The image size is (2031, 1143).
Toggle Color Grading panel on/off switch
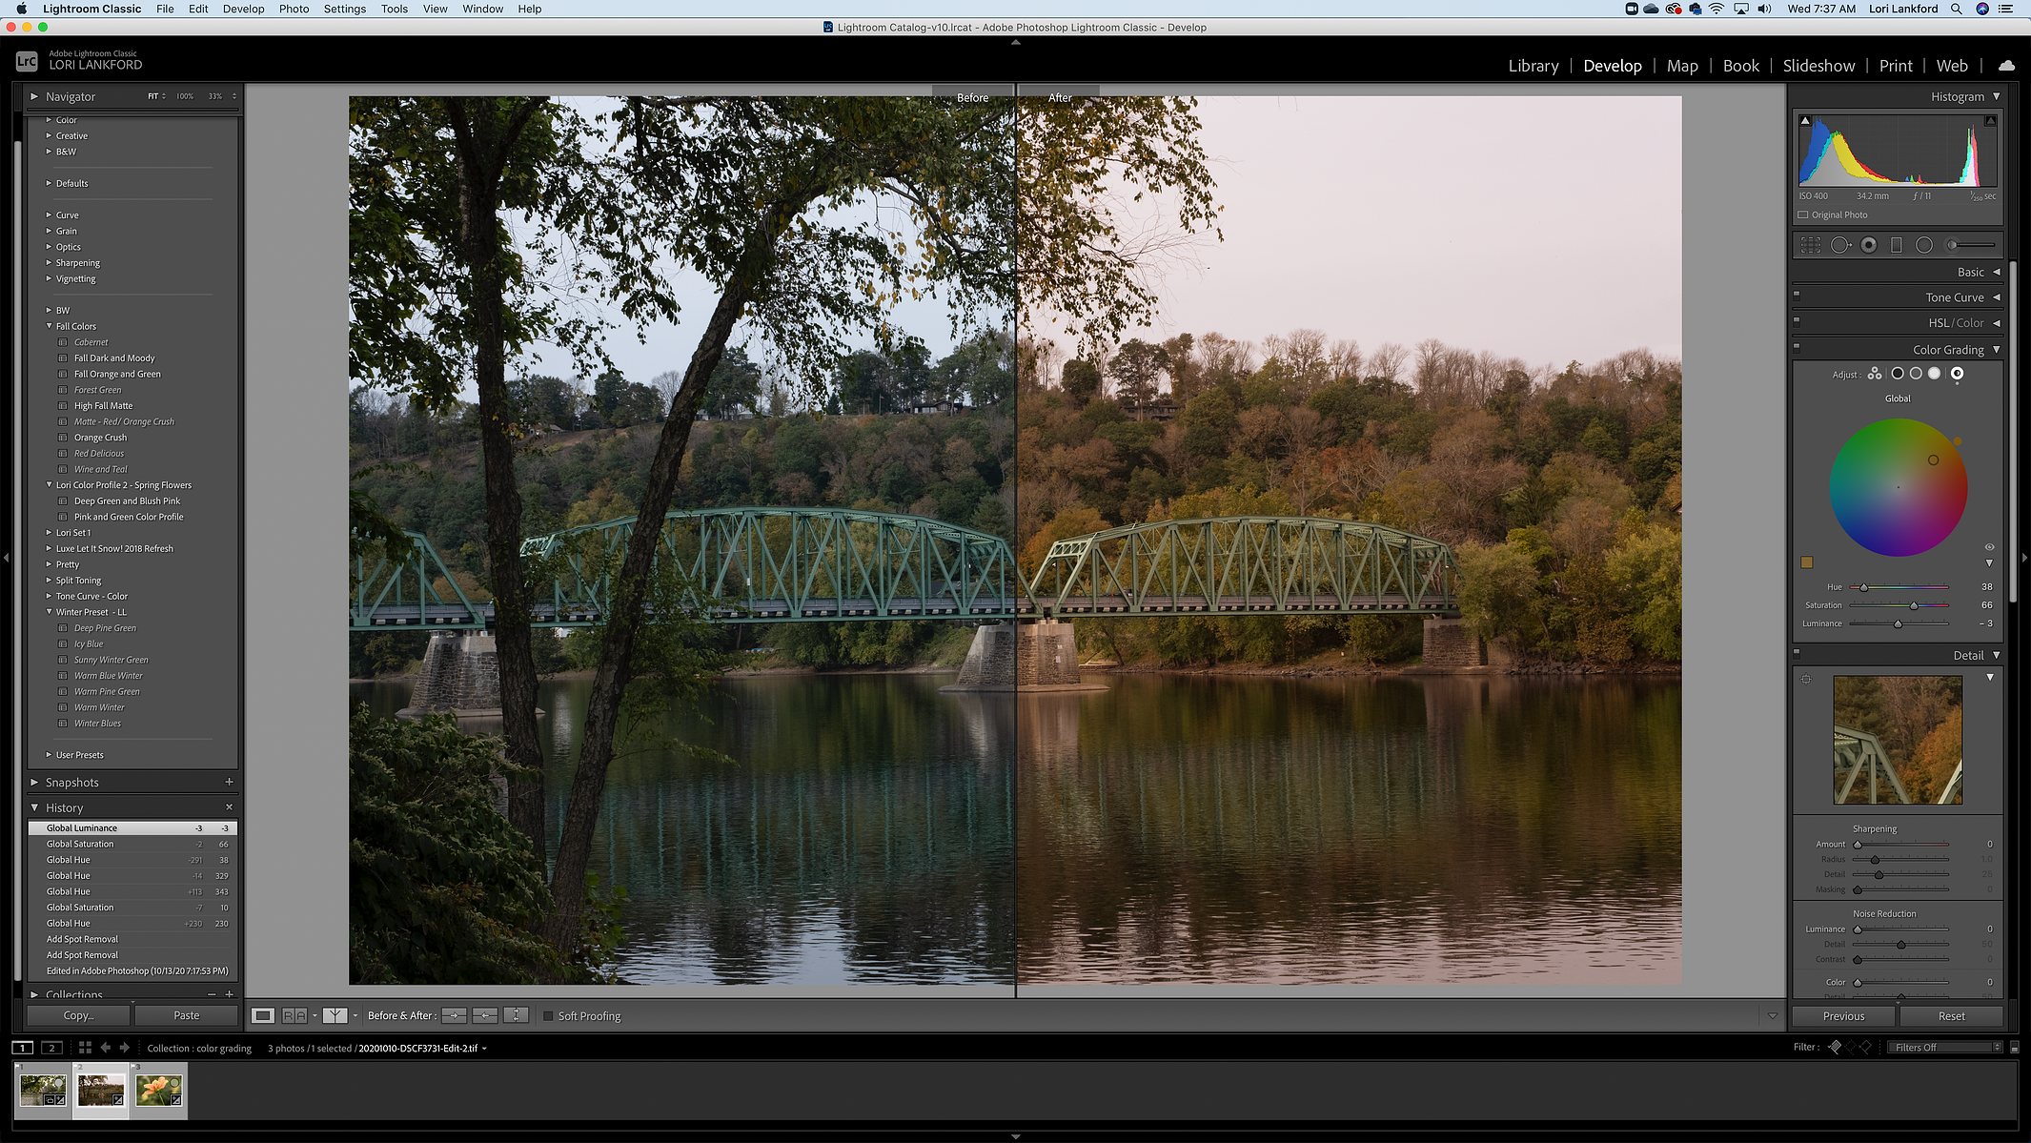click(x=1797, y=347)
